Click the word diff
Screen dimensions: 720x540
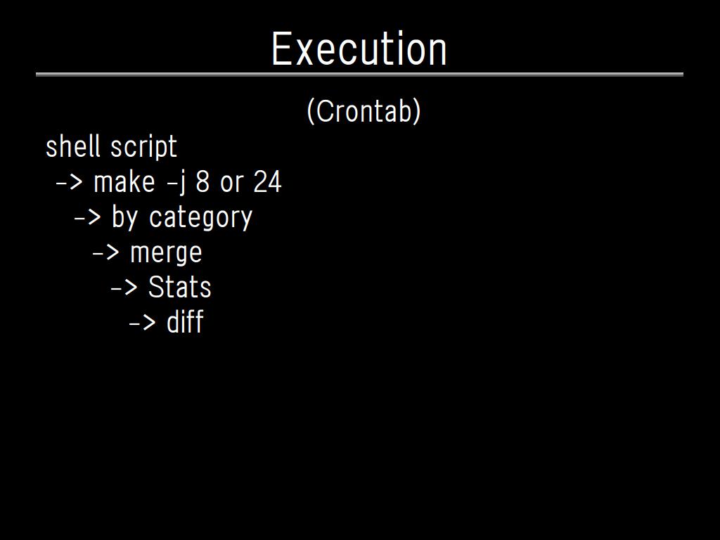185,322
